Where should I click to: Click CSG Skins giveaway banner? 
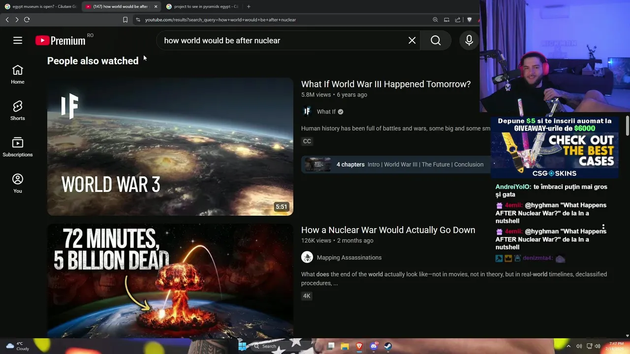(x=554, y=147)
